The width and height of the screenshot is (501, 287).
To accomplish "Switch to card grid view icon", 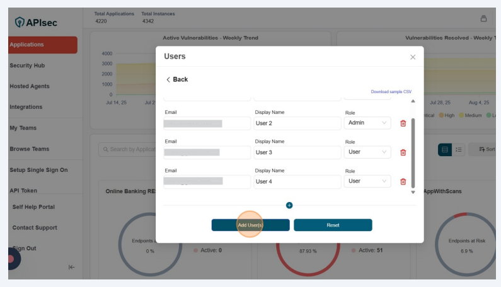I will click(x=444, y=149).
